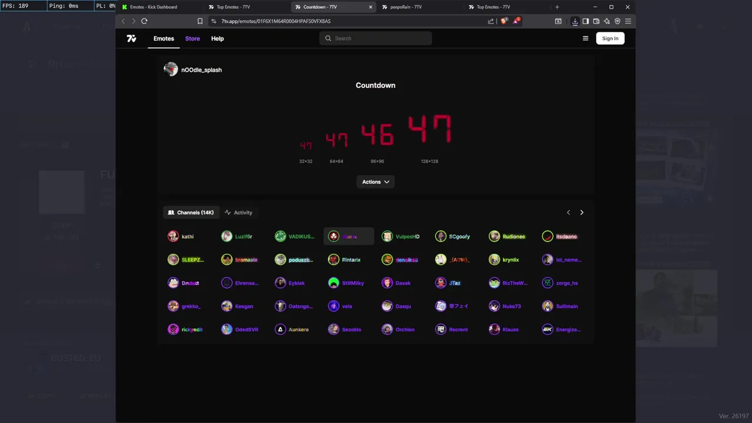Screen dimensions: 752x423
Task: Open nOOdle_splash's profile link
Action: pyautogui.click(x=202, y=70)
